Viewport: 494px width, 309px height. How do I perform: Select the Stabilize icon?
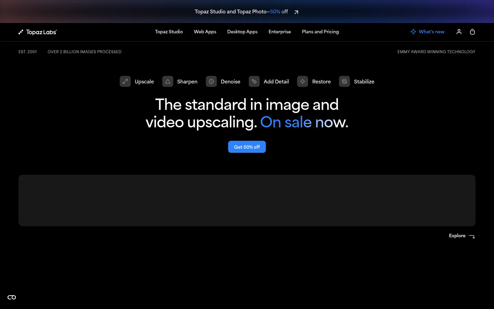344,81
